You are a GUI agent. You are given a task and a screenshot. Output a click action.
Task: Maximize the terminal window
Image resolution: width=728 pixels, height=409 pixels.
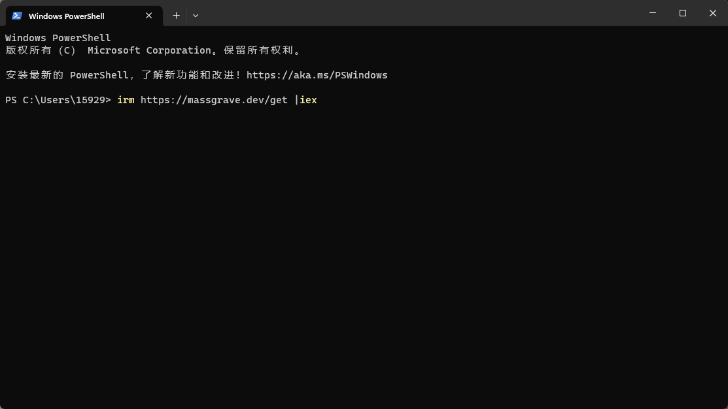click(683, 13)
